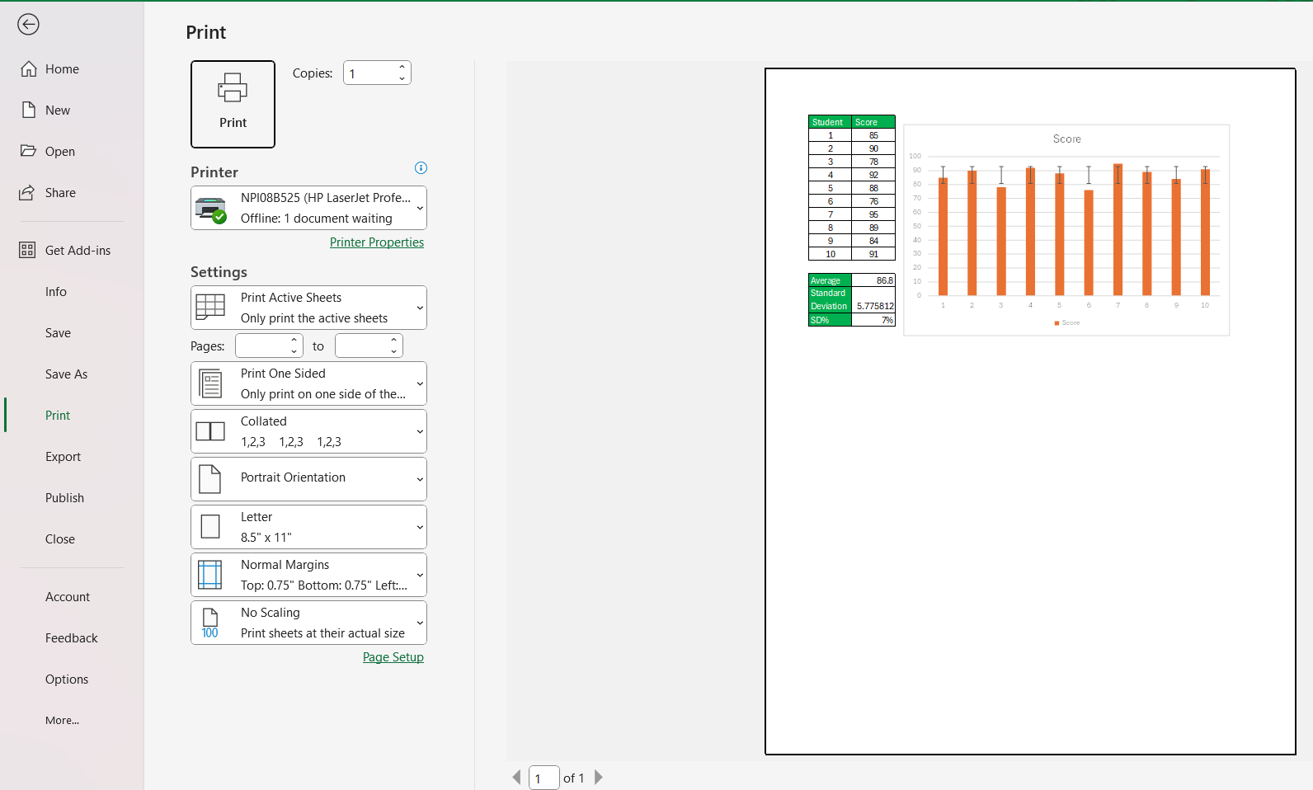Click the Portrait Orientation page icon
The height and width of the screenshot is (790, 1313).
click(x=210, y=479)
